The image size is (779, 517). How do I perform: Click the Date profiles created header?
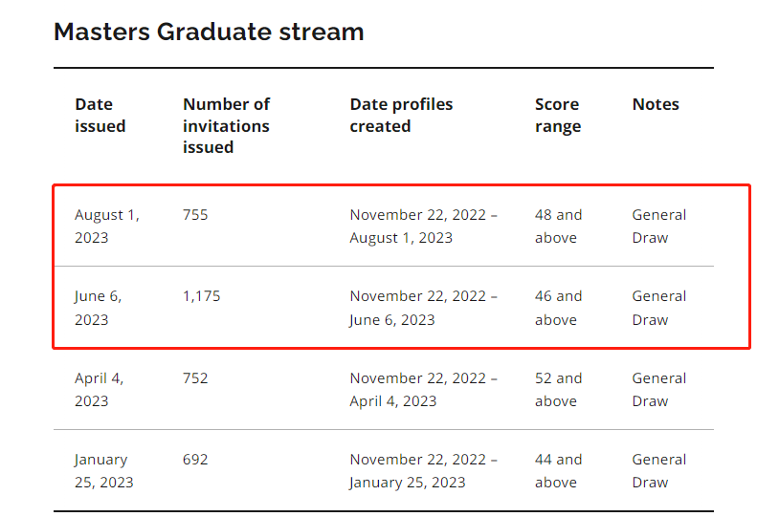[x=401, y=115]
